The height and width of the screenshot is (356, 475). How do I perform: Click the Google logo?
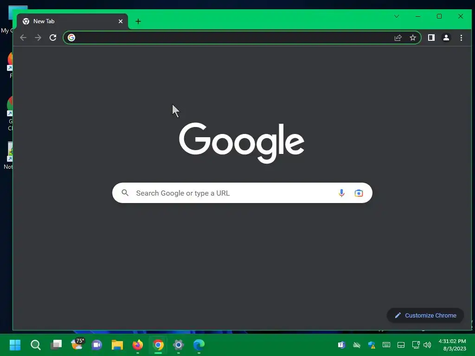coord(241,143)
